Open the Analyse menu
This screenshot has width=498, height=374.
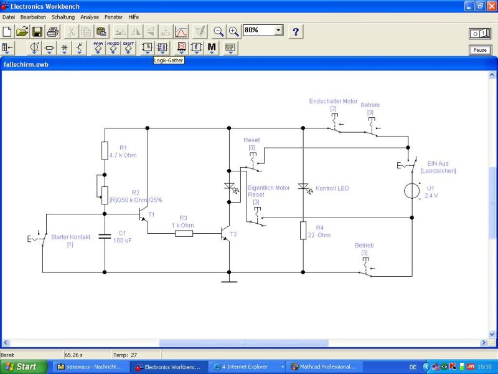coord(90,17)
